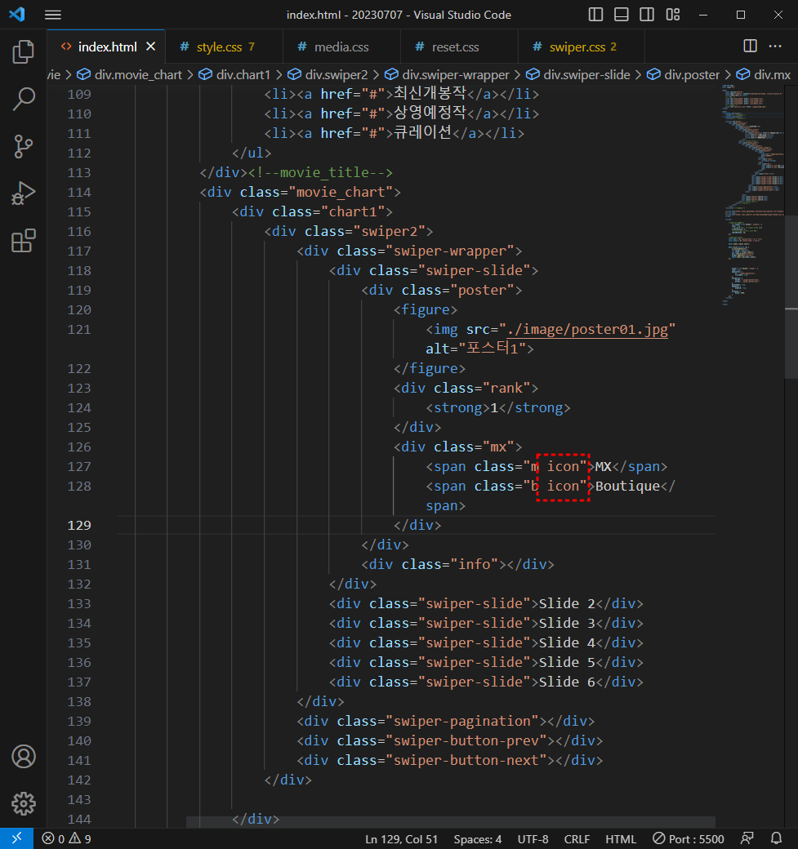This screenshot has height=849, width=798.
Task: Click line number 121 in gutter
Action: tap(79, 329)
